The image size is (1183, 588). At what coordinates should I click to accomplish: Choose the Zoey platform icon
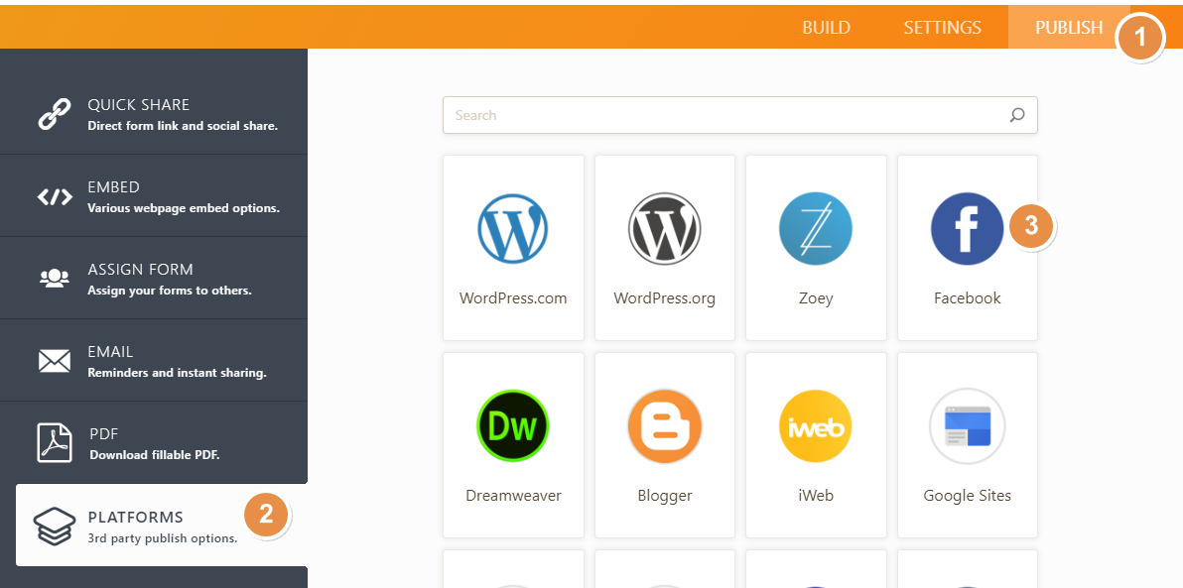click(815, 228)
